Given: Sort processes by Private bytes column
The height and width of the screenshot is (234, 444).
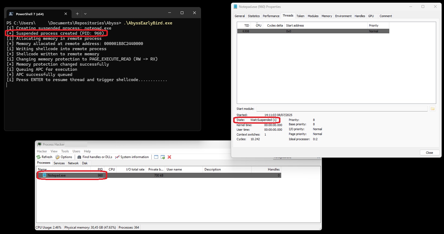Looking at the screenshot, I should 156,169.
